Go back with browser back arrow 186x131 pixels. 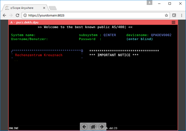coord(5,15)
